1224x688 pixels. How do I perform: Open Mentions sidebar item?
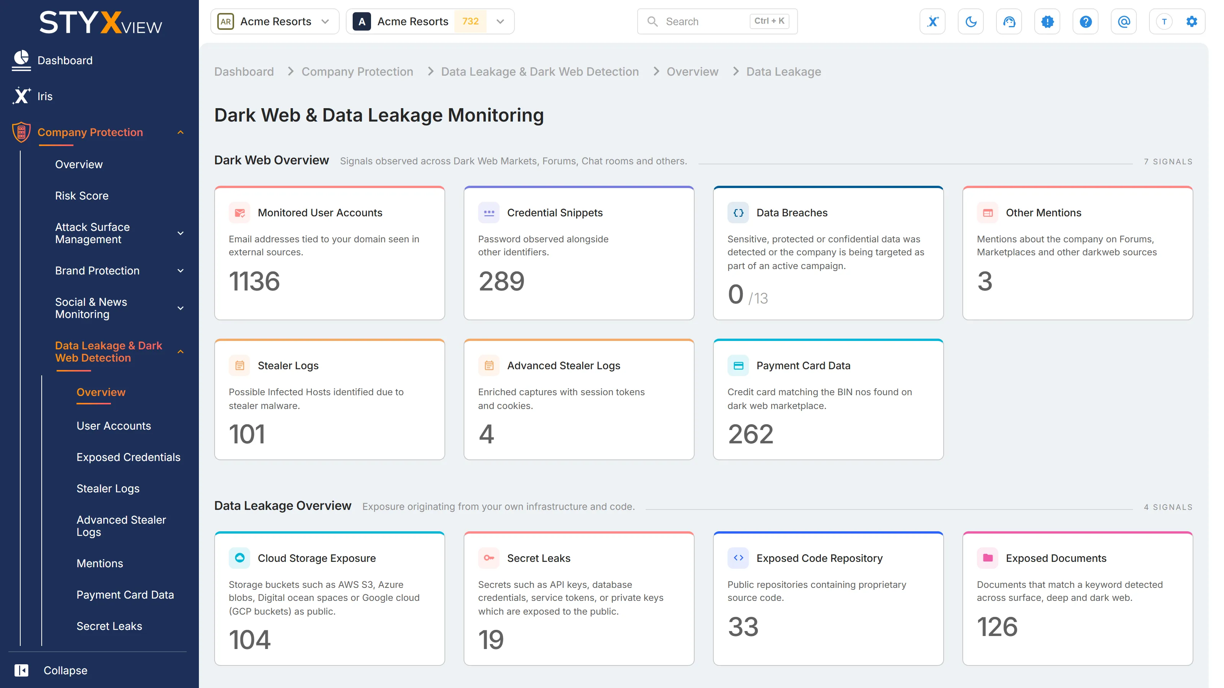click(100, 564)
